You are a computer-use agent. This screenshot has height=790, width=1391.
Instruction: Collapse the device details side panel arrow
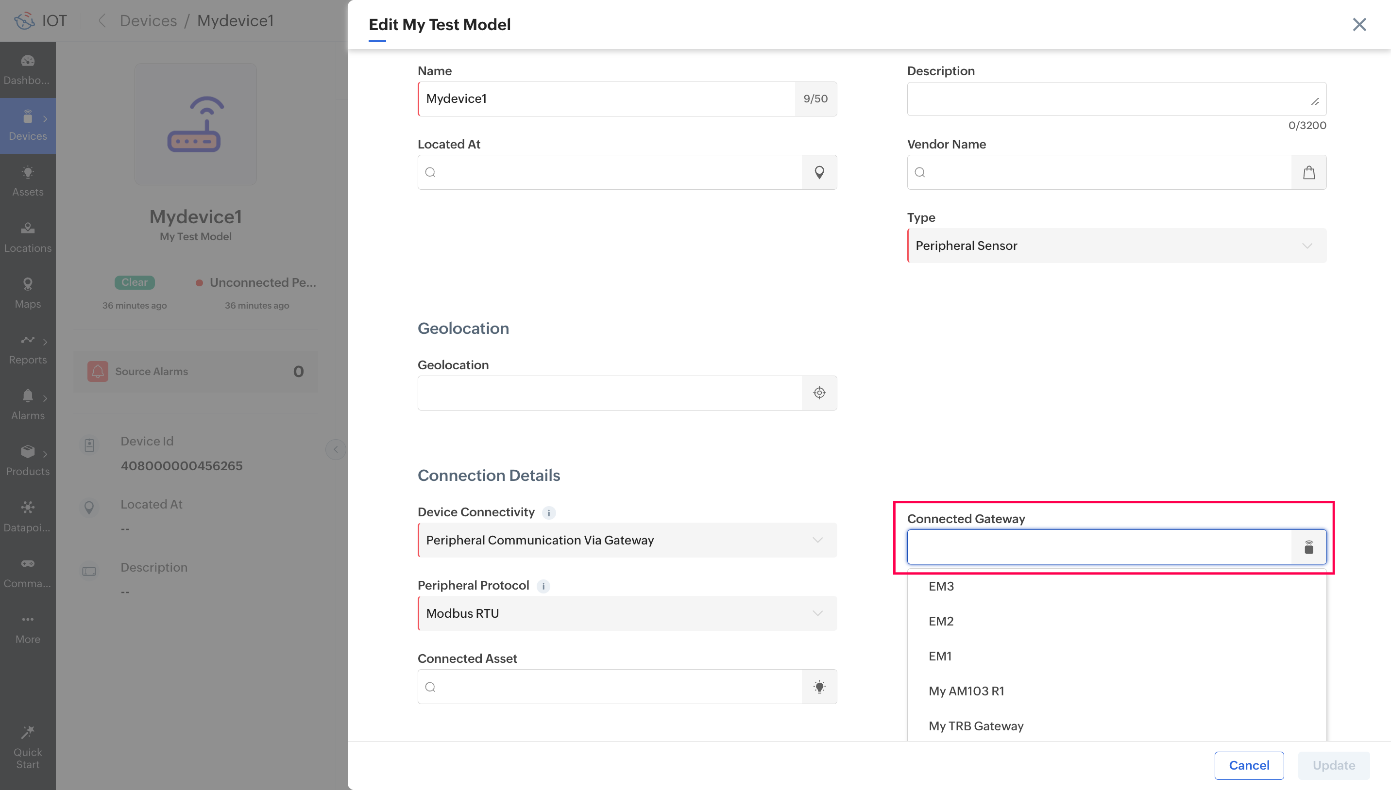[336, 449]
